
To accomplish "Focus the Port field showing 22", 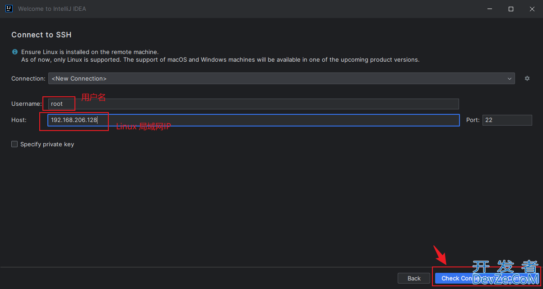I will pos(507,120).
